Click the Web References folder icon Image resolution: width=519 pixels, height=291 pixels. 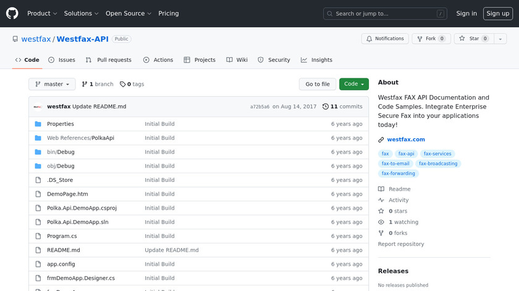(38, 138)
